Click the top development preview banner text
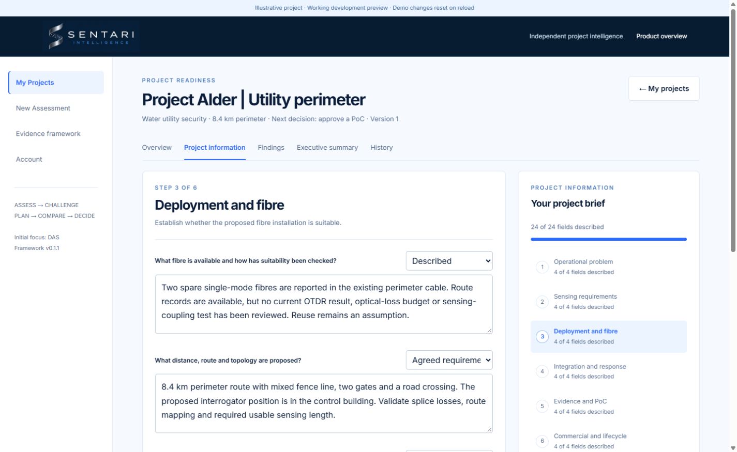Image resolution: width=737 pixels, height=452 pixels. (365, 8)
